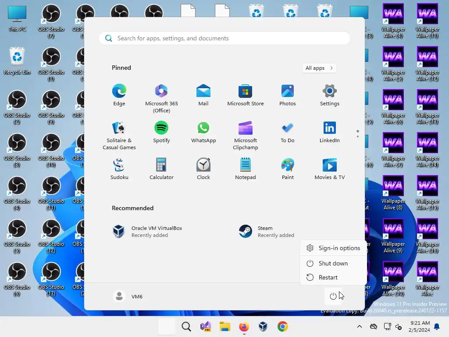Open Settings from pinned apps
Image resolution: width=449 pixels, height=337 pixels.
coord(330,95)
